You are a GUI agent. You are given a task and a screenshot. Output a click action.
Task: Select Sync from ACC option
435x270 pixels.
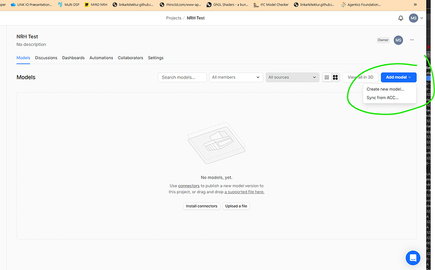[x=382, y=98]
